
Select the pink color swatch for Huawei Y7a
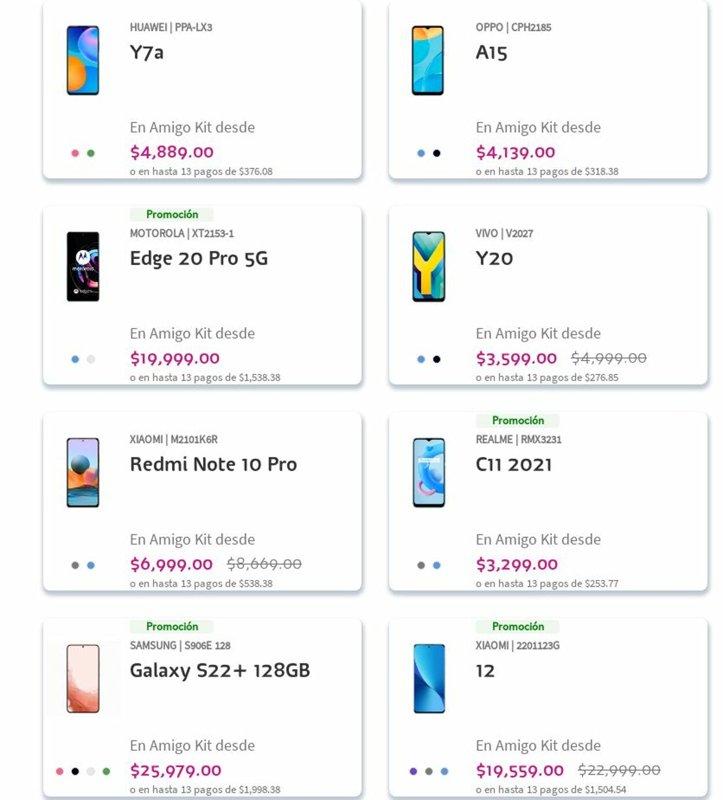tap(74, 152)
